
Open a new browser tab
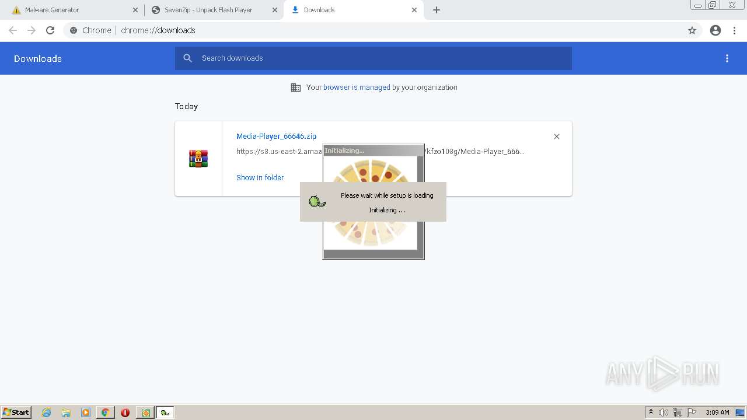pyautogui.click(x=437, y=10)
